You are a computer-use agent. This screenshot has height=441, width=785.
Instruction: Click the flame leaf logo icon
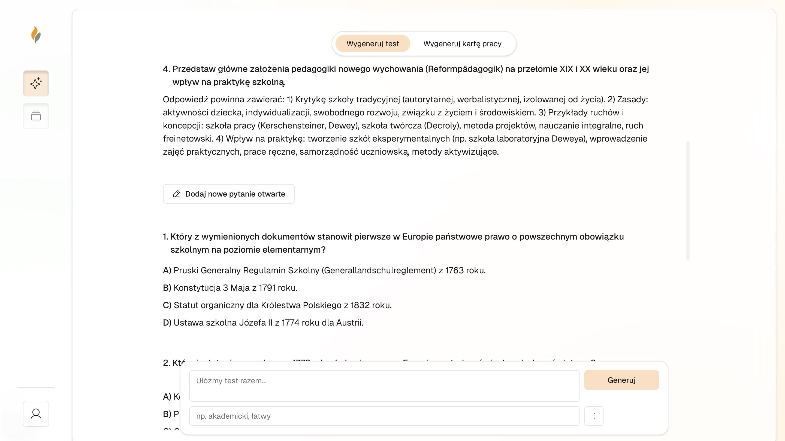pos(36,34)
